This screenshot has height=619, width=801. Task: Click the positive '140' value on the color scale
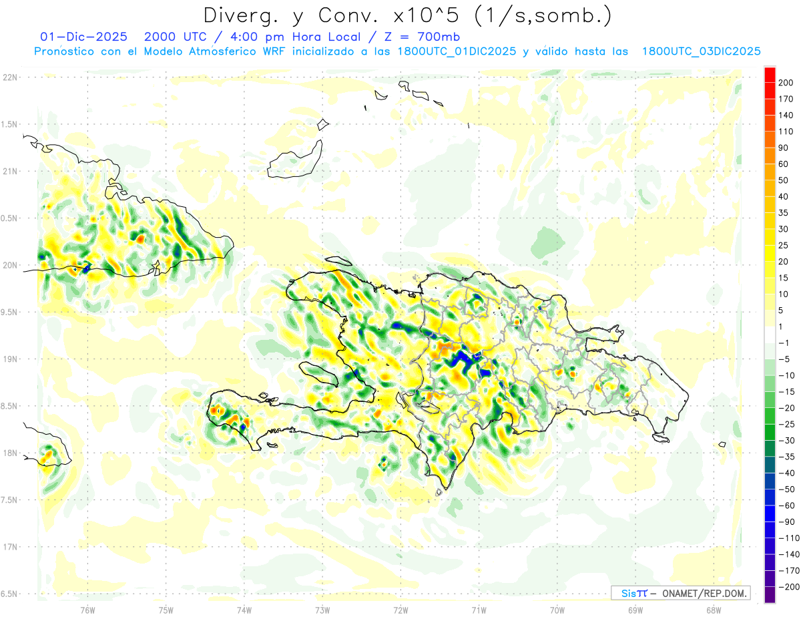[x=786, y=116]
